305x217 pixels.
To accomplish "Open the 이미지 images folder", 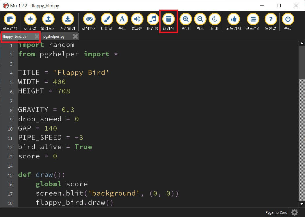I will 107,19.
